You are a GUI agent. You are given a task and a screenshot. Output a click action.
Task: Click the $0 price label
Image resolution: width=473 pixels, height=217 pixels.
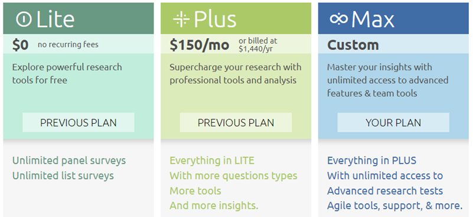pyautogui.click(x=20, y=45)
